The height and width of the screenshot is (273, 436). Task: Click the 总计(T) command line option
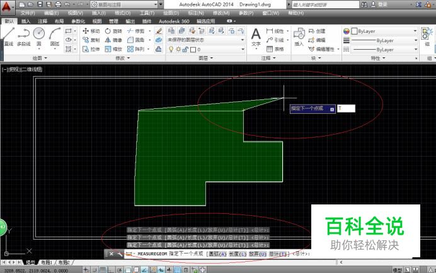(277, 254)
